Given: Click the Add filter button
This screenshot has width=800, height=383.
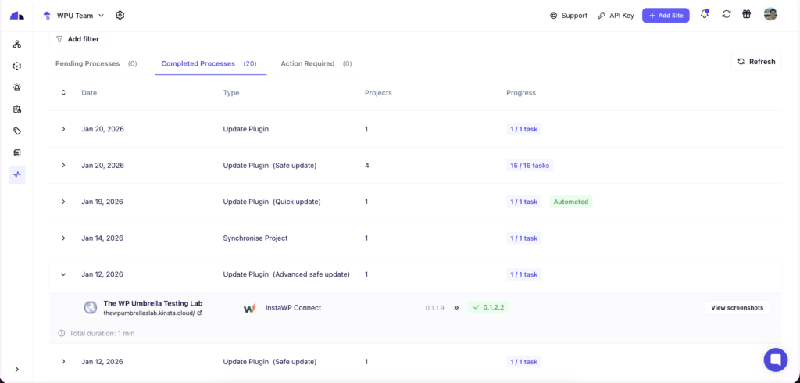Looking at the screenshot, I should [77, 39].
